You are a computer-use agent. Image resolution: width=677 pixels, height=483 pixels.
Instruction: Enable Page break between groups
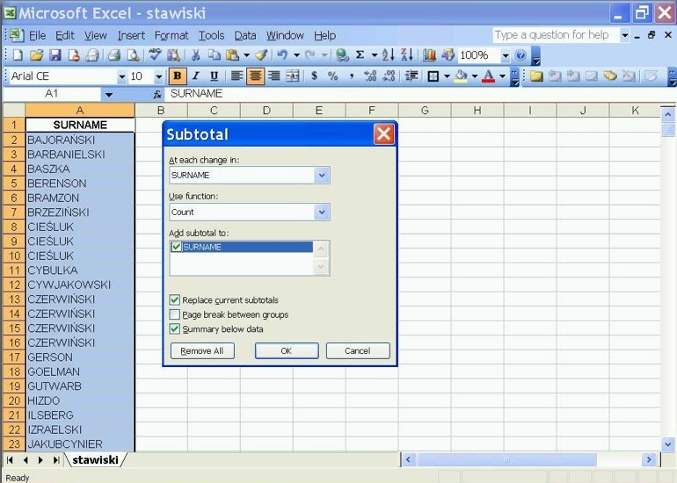(174, 314)
